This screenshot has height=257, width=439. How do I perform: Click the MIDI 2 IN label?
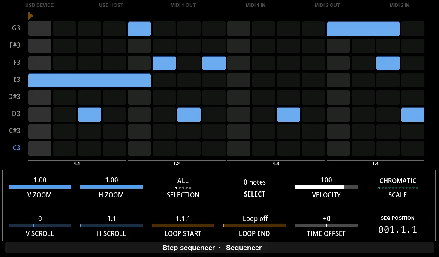click(x=400, y=5)
